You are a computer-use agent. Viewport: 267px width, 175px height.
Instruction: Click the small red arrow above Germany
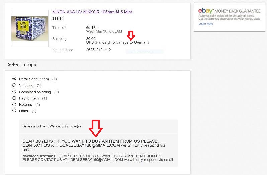(131, 36)
